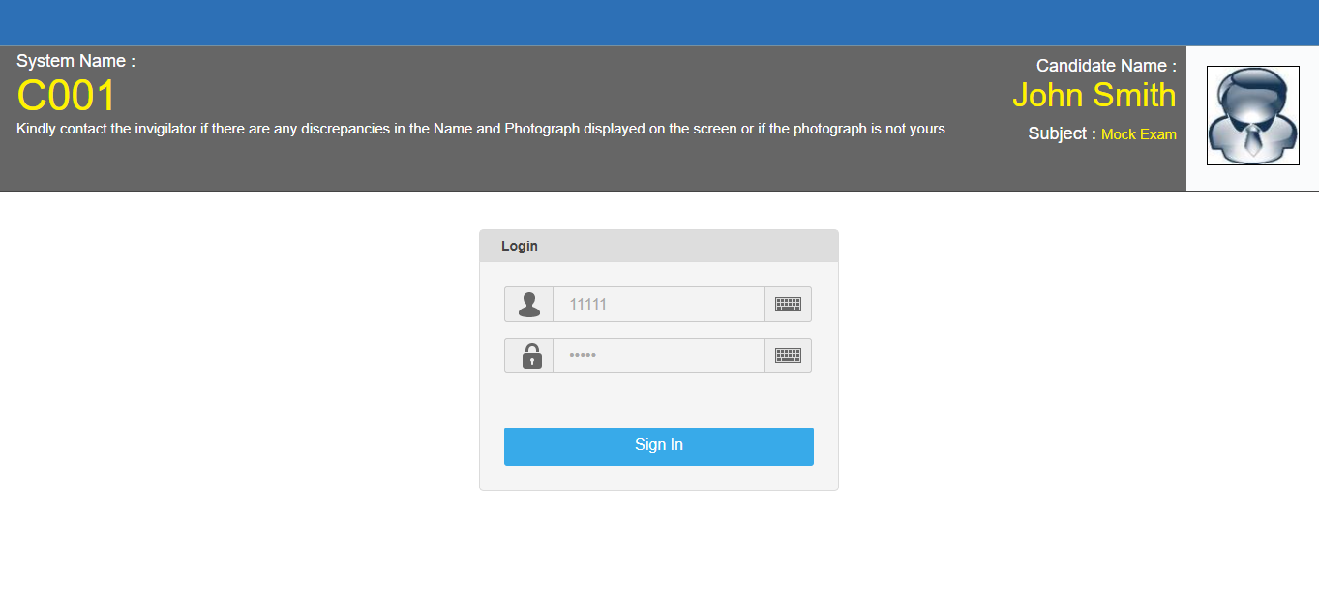Click the yellow C001 system name

click(x=67, y=96)
